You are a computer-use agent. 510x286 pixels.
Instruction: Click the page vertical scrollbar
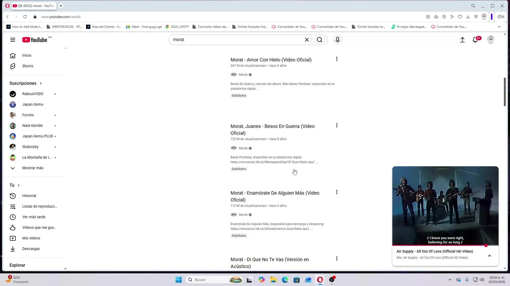505,91
